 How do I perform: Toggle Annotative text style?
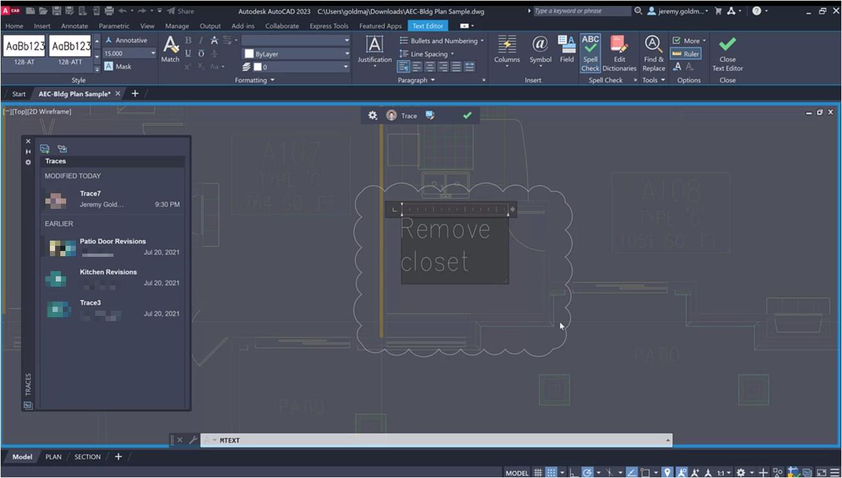pos(126,40)
